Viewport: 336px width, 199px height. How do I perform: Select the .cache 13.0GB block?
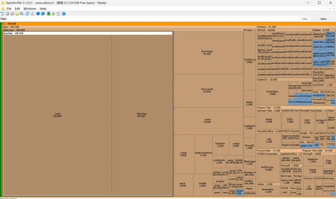pos(207,121)
